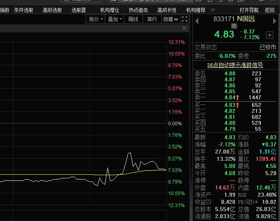Click the large price 4.83 quote
Image resolution: width=280 pixels, height=221 pixels.
point(224,34)
